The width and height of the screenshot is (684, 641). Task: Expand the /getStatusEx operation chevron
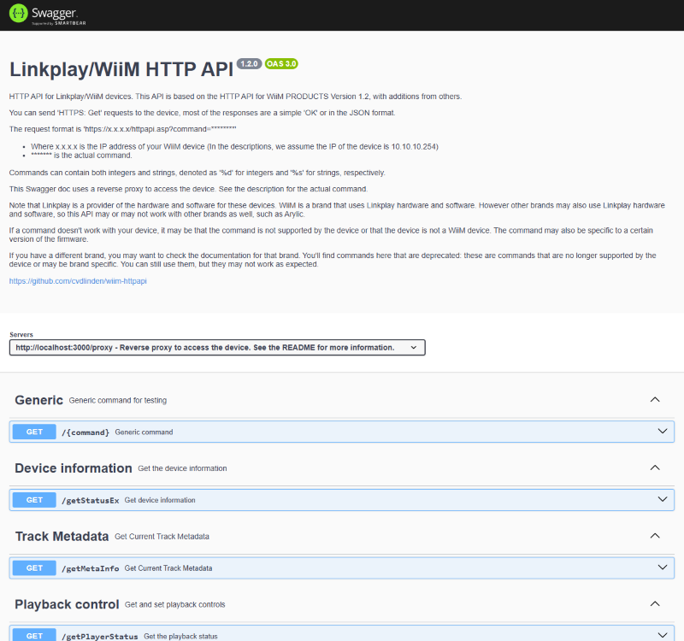tap(662, 499)
